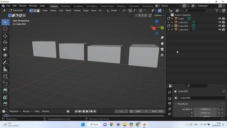Switch to the Modeling workspace tab

65,6
